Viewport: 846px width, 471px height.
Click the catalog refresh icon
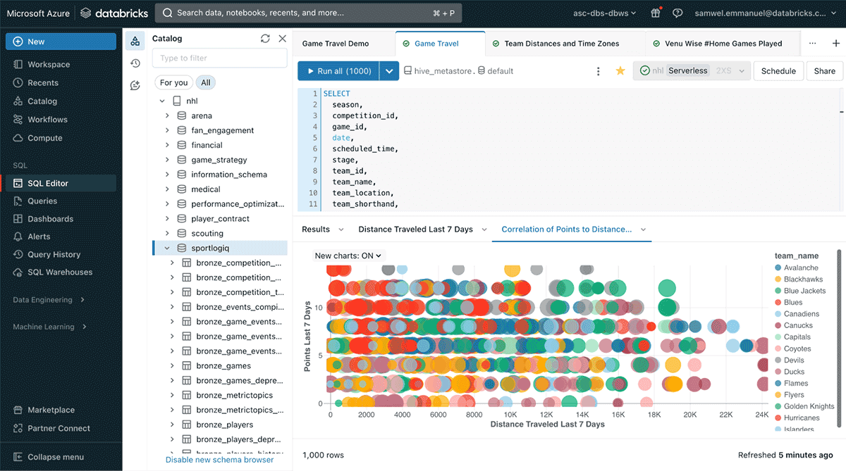[265, 39]
